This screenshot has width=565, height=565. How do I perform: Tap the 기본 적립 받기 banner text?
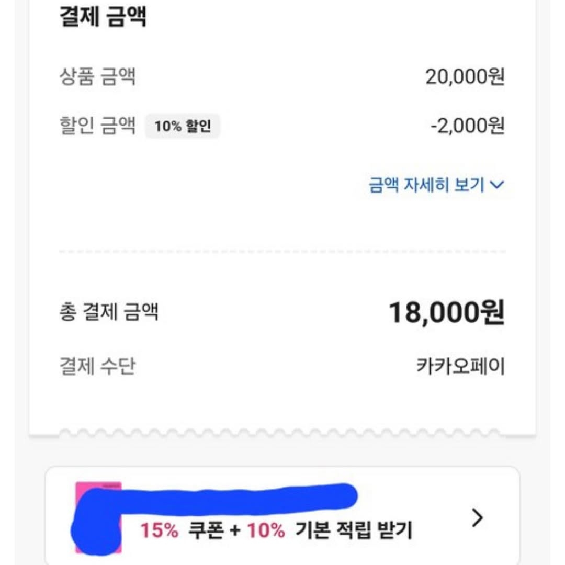pyautogui.click(x=354, y=531)
